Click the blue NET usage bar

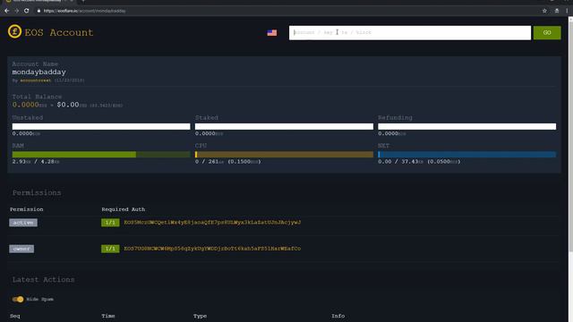click(467, 155)
